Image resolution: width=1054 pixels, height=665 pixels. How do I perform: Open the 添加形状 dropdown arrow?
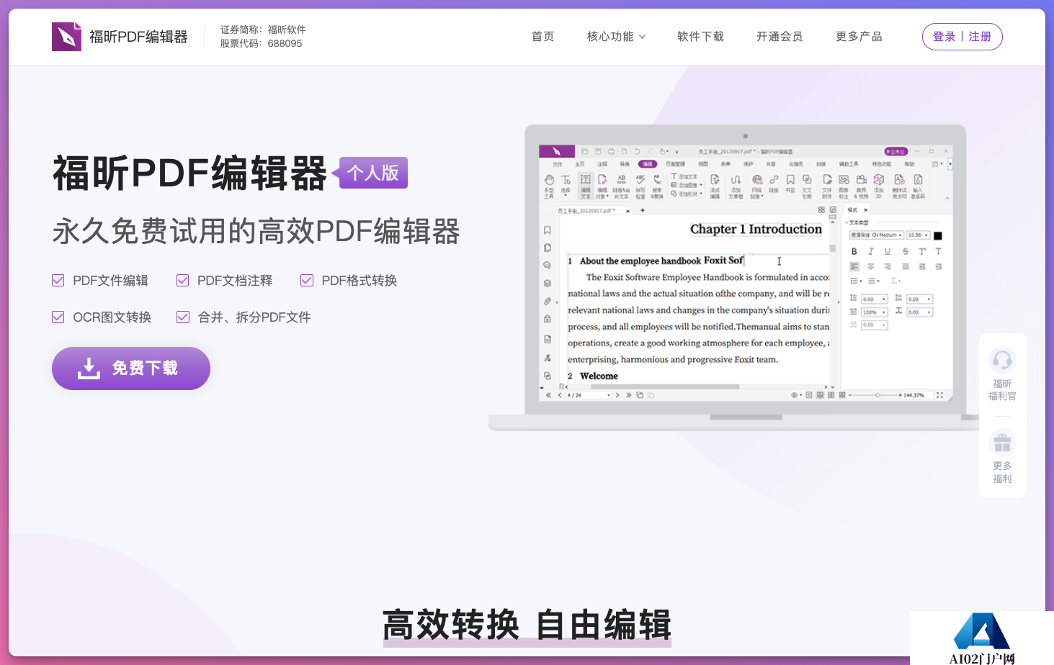click(x=701, y=194)
